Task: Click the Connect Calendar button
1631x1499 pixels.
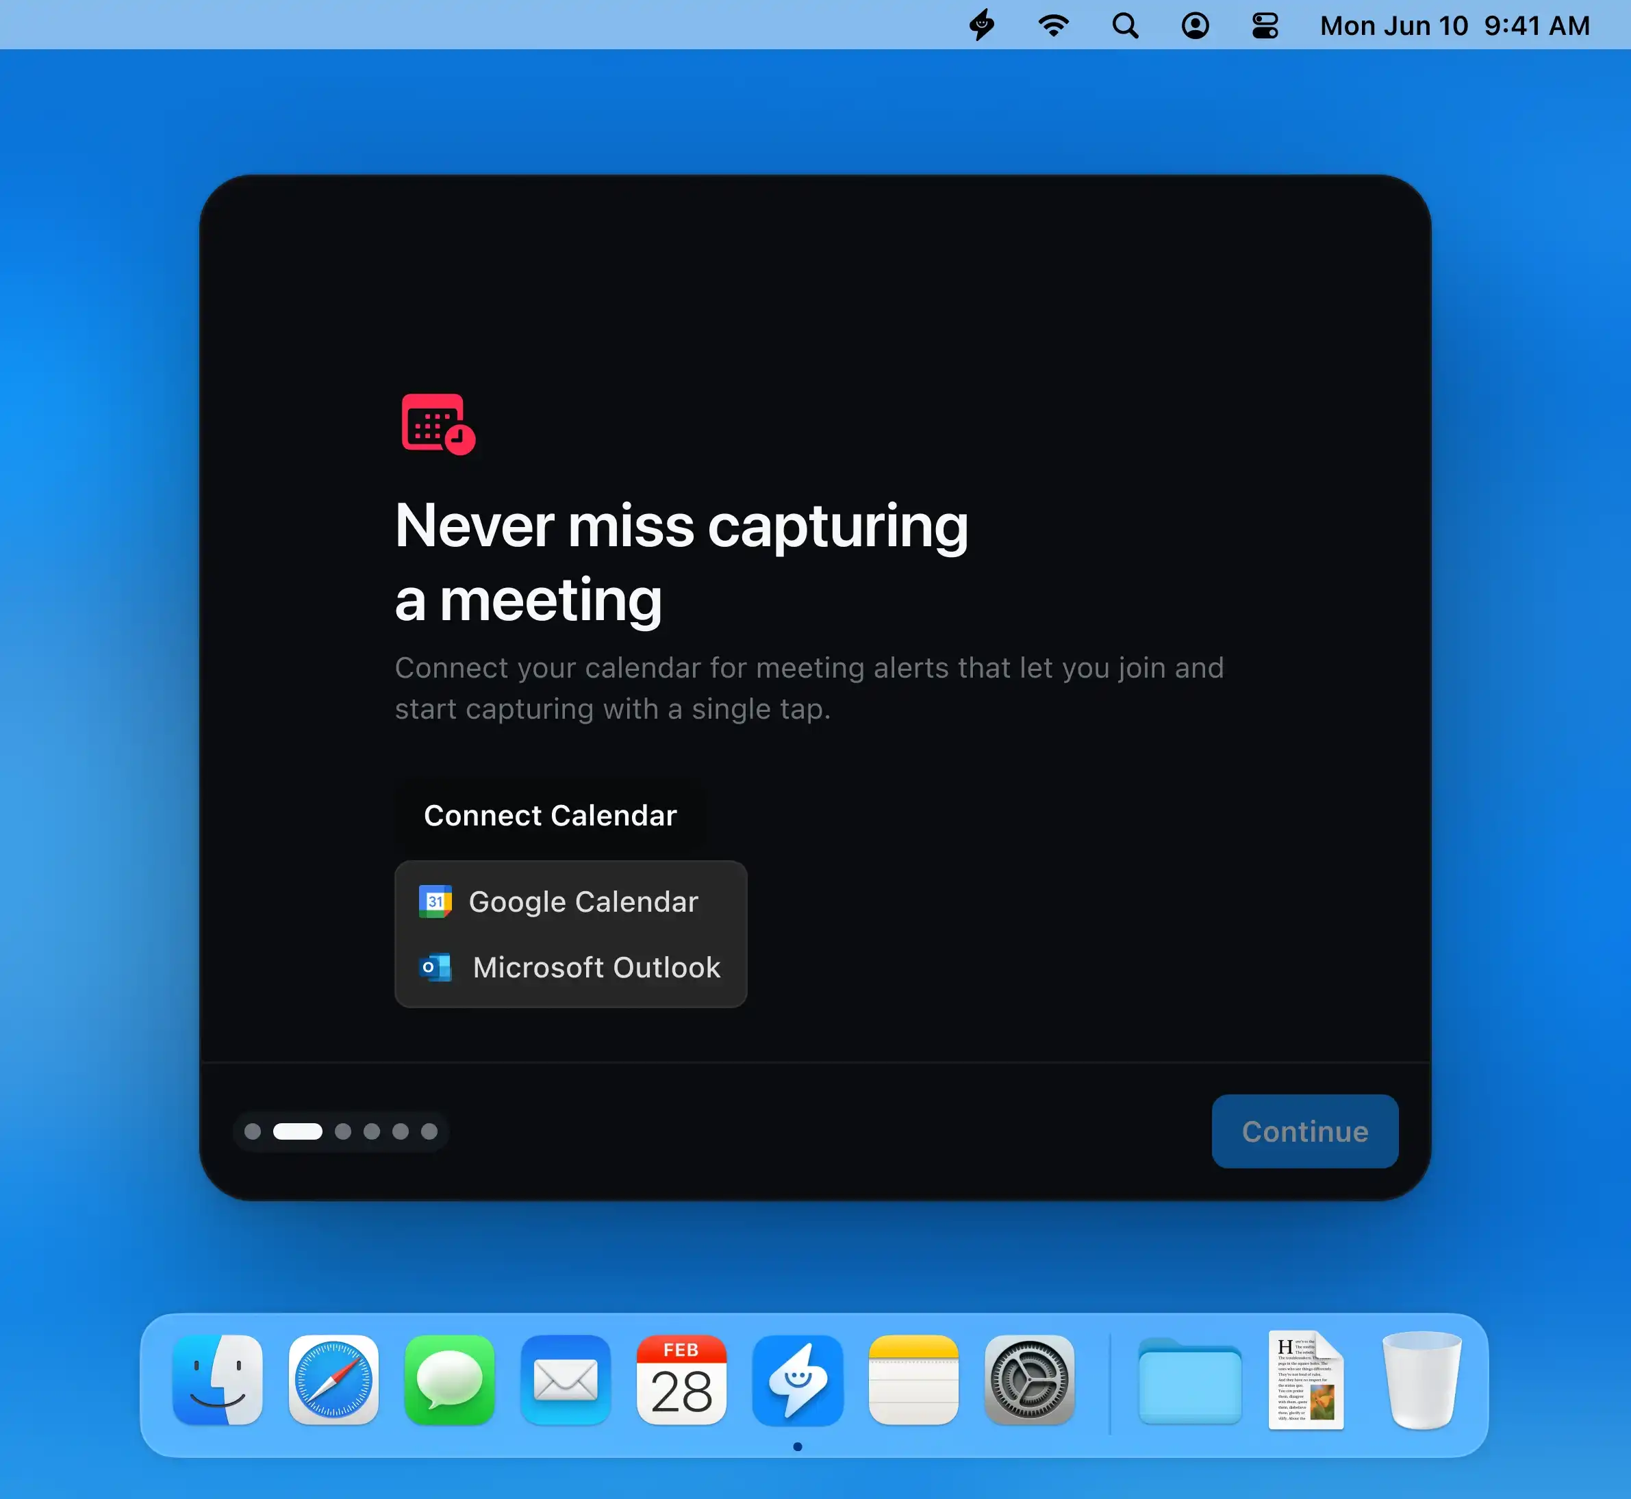Action: tap(549, 815)
